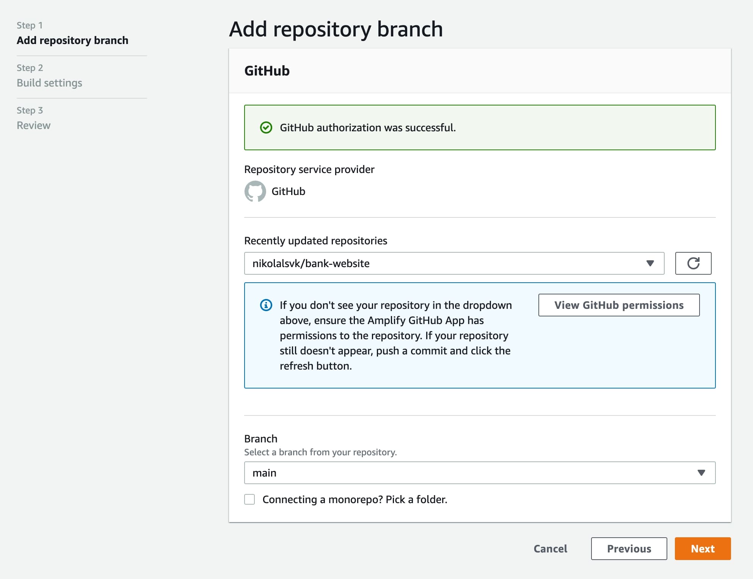Jump to Step 3 Review
Image resolution: width=753 pixels, height=579 pixels.
(33, 125)
